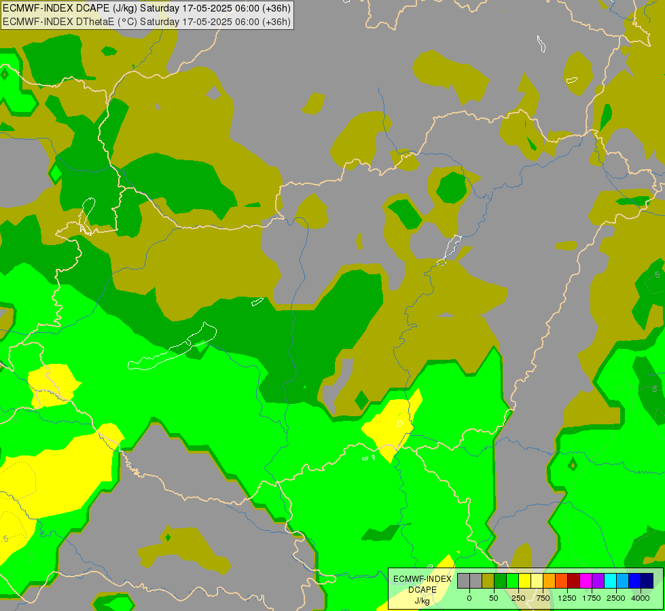Click the '50' legend scale label

pos(494,598)
